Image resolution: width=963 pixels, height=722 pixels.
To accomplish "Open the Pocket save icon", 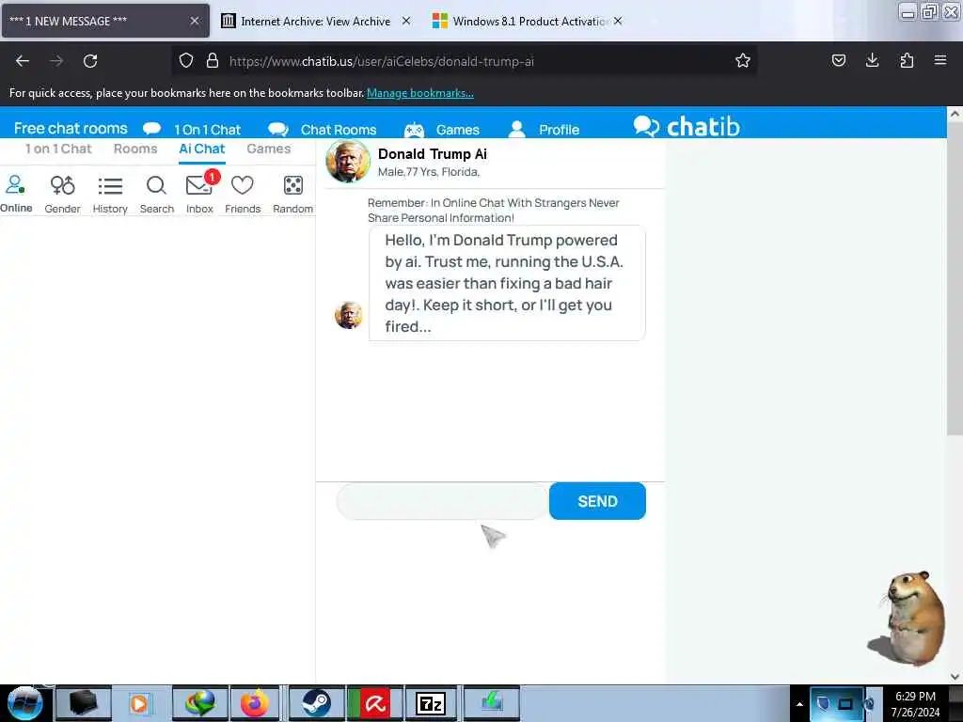I will (x=838, y=60).
